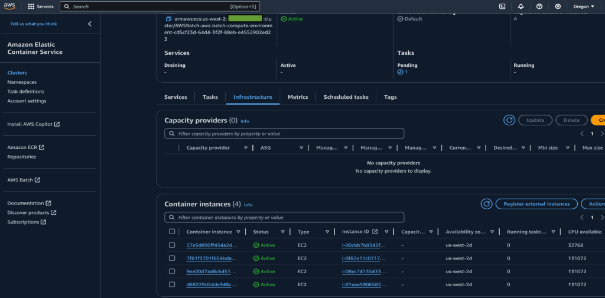Go to previous page of capacity providers
The image size is (605, 298).
point(582,134)
